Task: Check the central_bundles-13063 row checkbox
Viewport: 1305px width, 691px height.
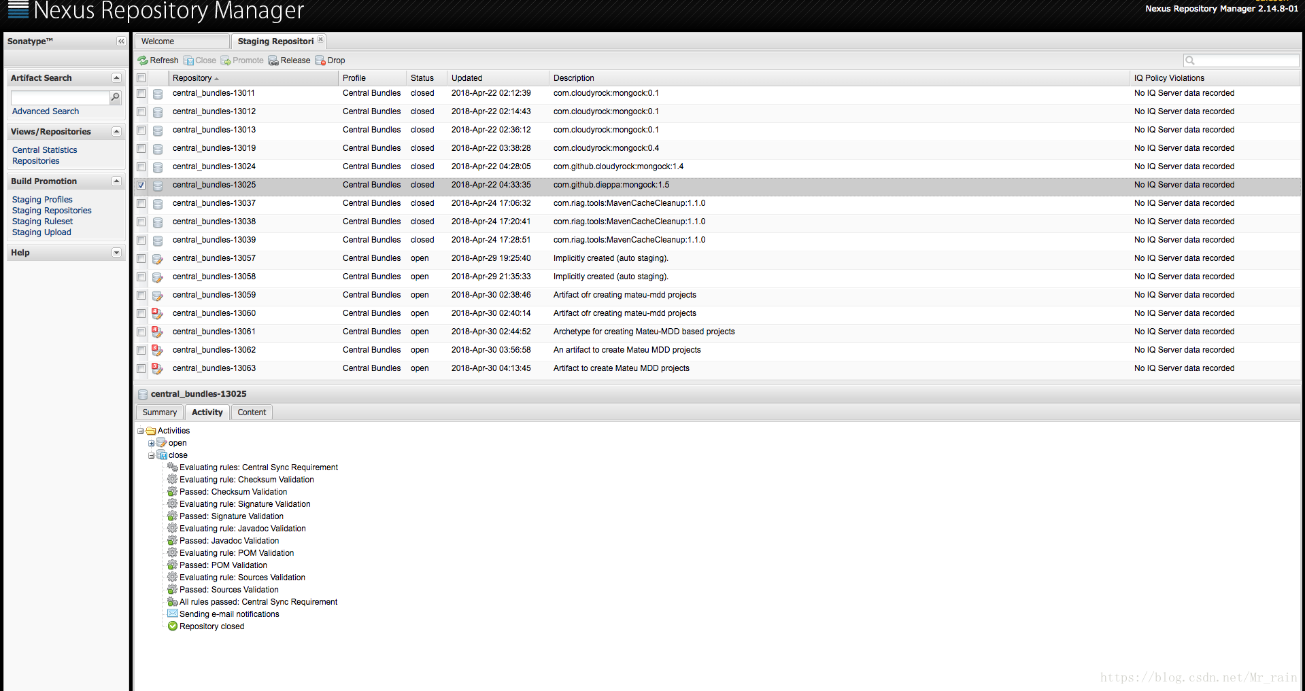Action: (141, 368)
